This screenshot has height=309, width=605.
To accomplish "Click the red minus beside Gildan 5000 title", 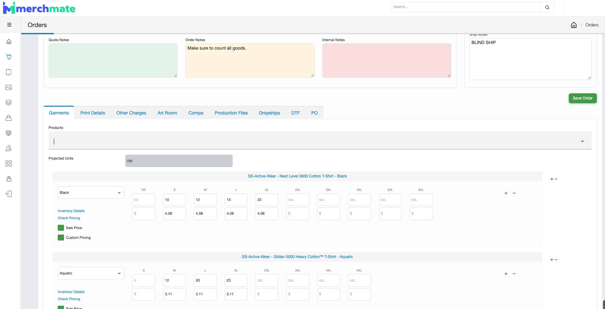I will click(556, 260).
